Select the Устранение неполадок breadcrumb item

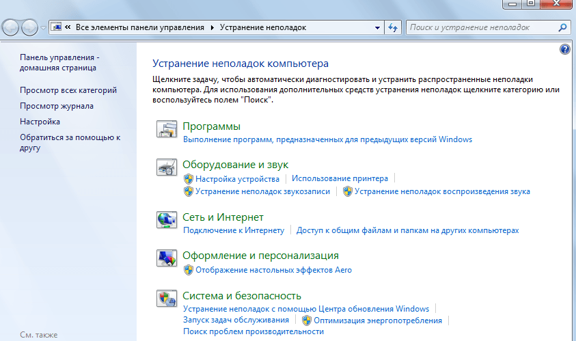[262, 27]
